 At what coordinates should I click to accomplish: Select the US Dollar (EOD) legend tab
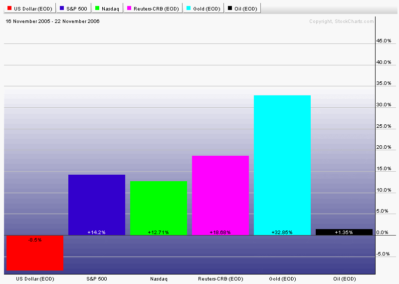tap(30, 8)
